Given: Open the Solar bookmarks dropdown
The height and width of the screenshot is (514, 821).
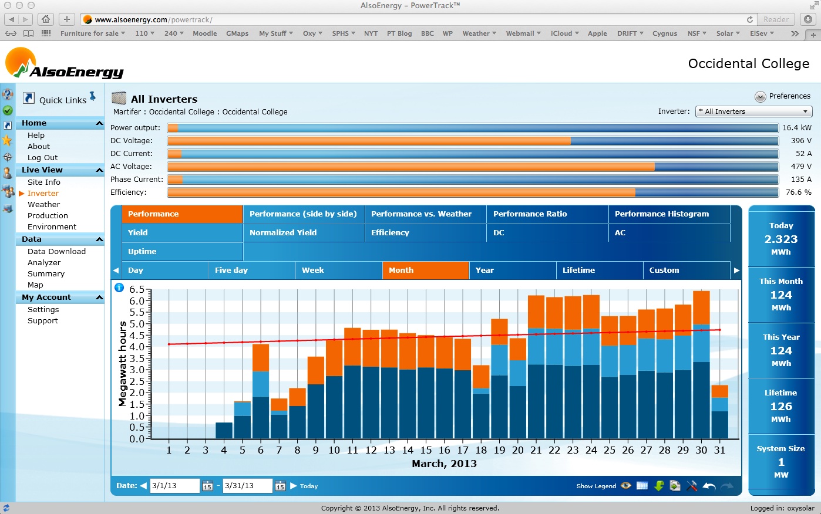Looking at the screenshot, I should [x=728, y=33].
